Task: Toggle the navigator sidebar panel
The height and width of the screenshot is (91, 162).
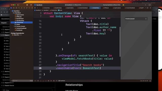Action: pos(18,5)
